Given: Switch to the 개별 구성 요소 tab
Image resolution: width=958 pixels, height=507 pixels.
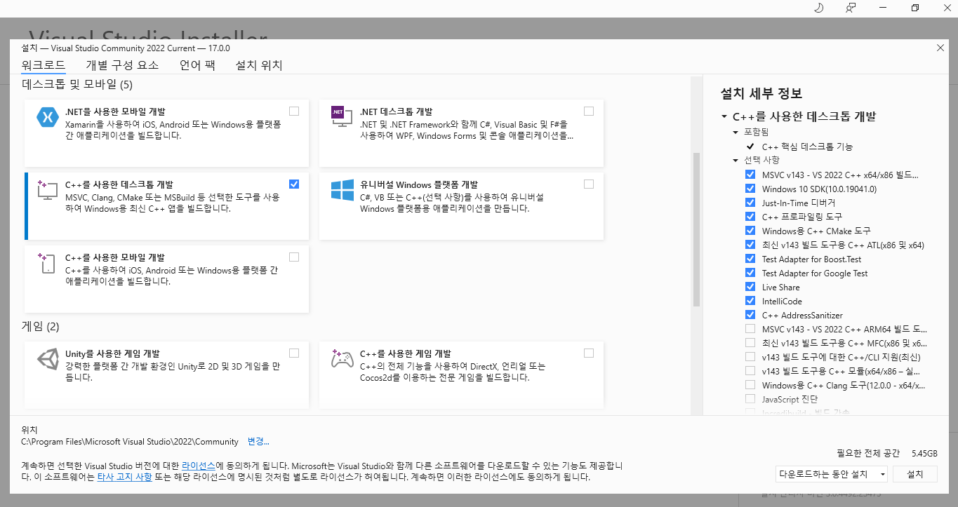Looking at the screenshot, I should pyautogui.click(x=122, y=65).
